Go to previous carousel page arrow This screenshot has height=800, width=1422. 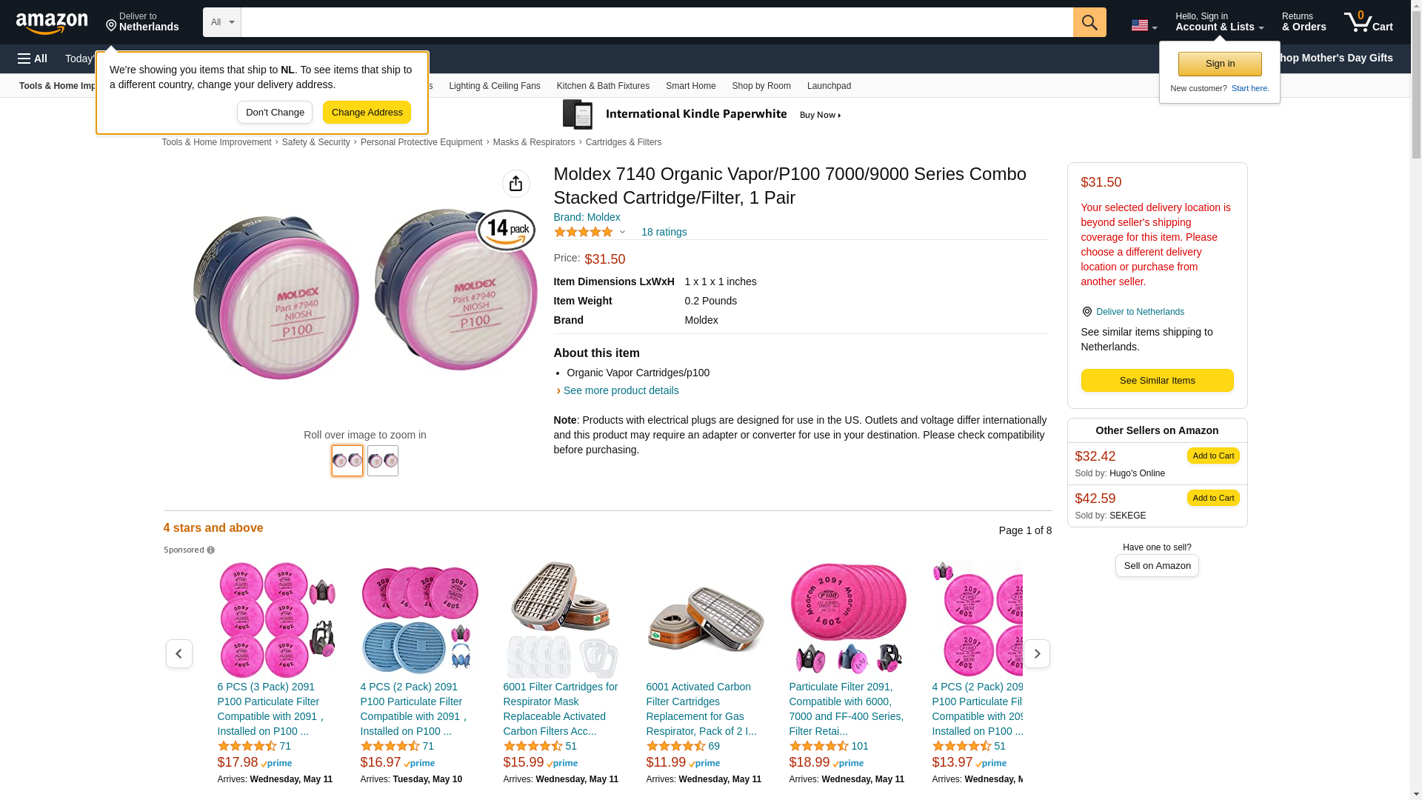point(179,653)
